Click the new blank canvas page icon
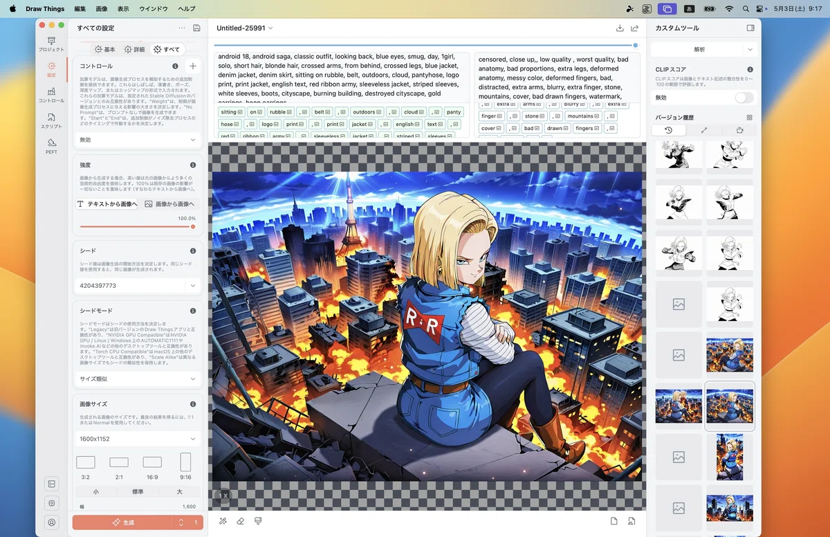Screen dimensions: 830x537 click(x=614, y=521)
